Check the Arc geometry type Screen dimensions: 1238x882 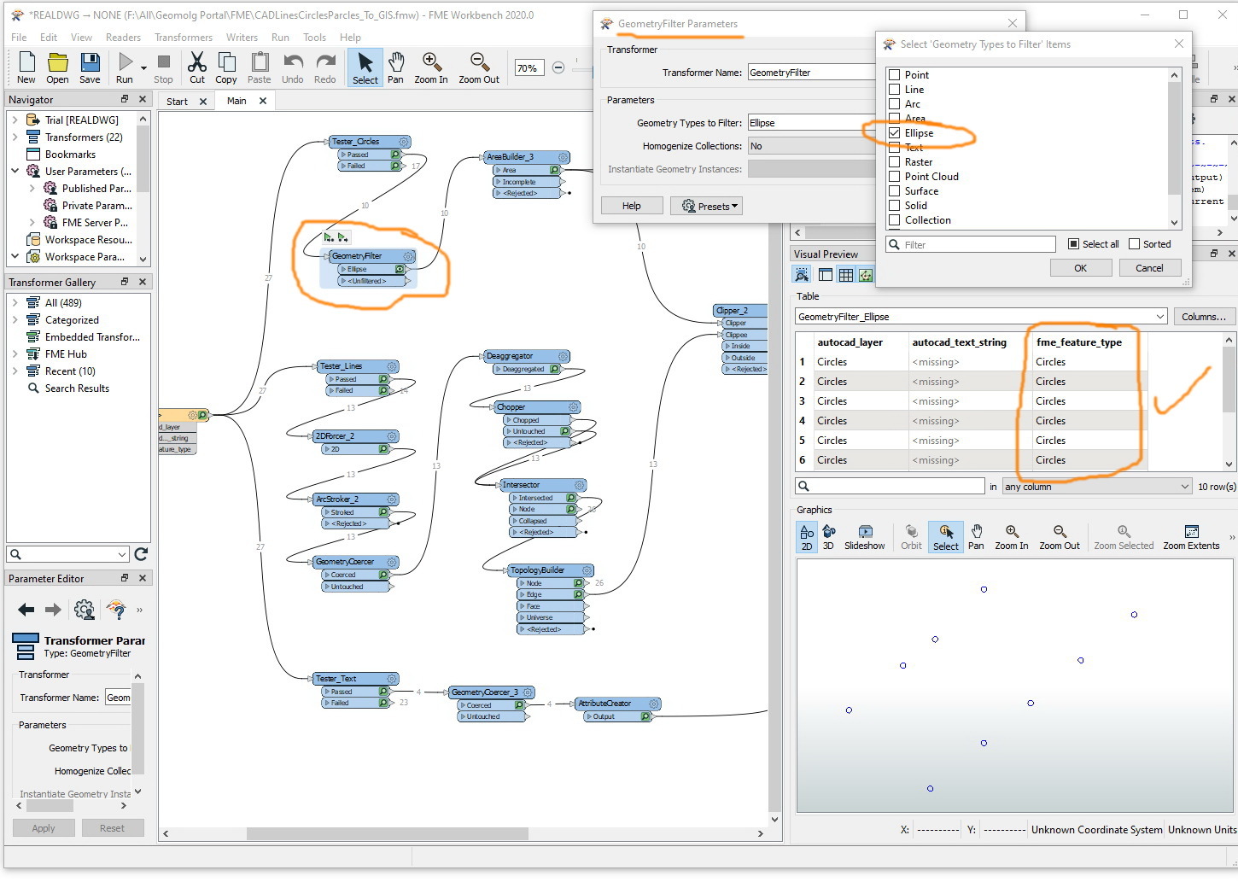(895, 104)
